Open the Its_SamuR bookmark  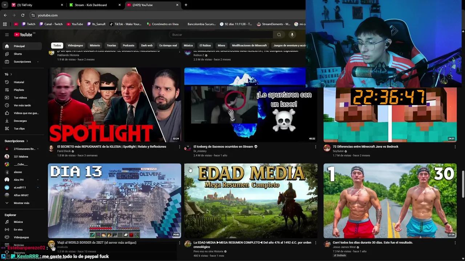point(96,24)
